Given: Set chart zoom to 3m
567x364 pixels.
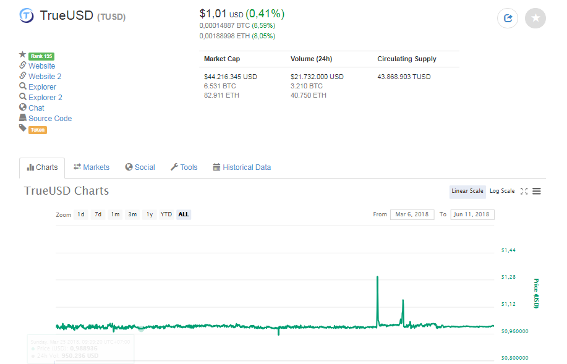Looking at the screenshot, I should coord(132,214).
